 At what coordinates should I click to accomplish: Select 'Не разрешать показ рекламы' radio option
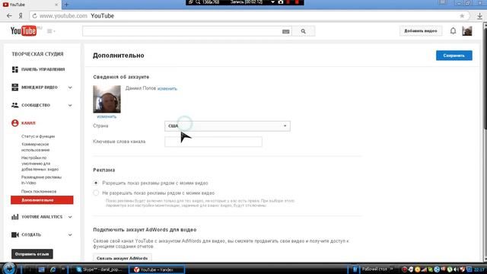click(x=96, y=193)
